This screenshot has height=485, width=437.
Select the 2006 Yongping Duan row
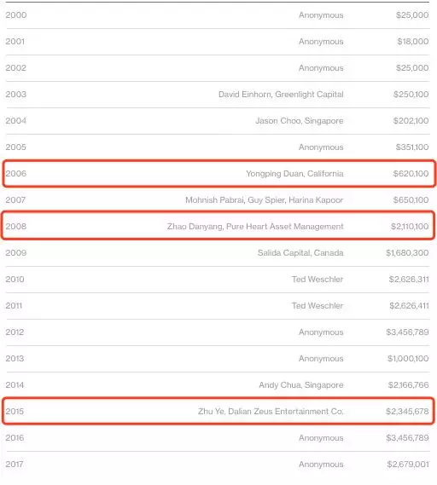point(218,174)
